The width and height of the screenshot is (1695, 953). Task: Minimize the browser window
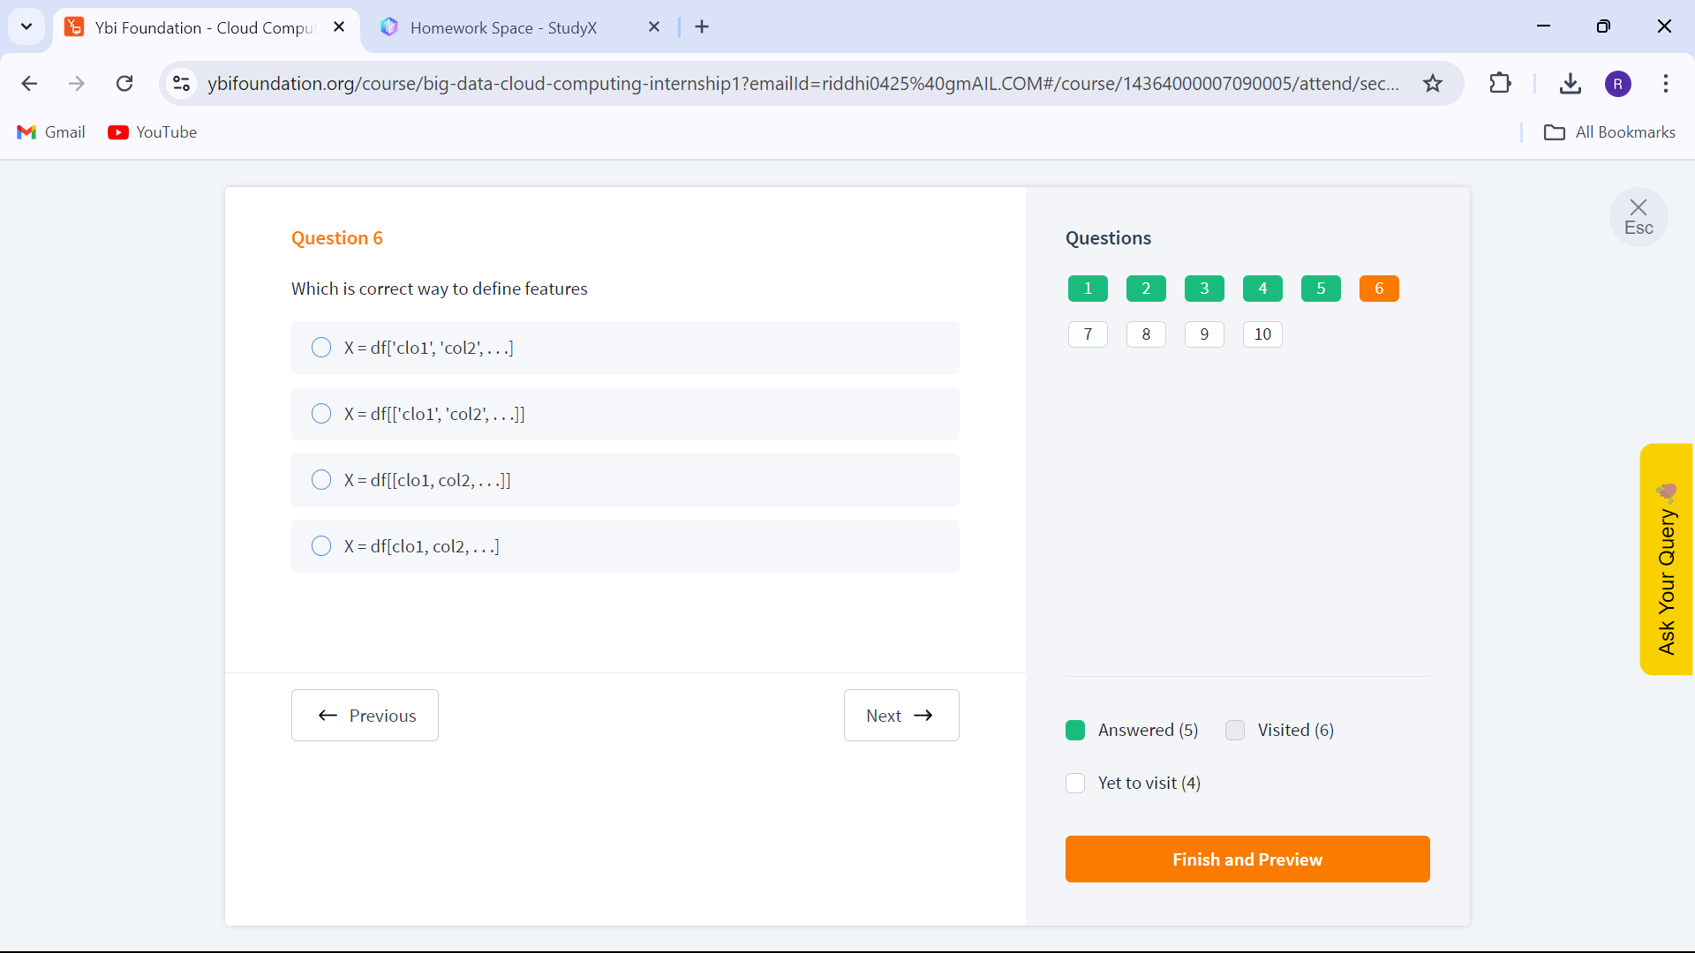pos(1543,26)
